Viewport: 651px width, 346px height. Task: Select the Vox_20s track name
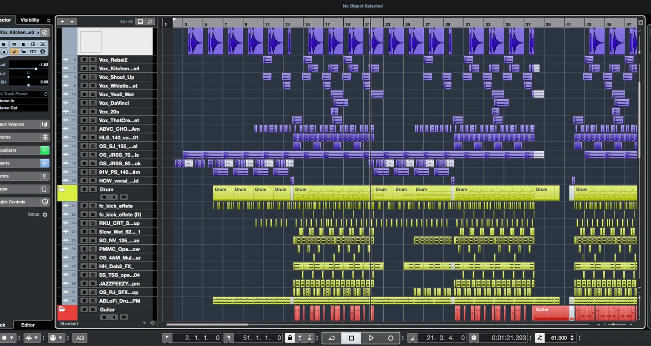[x=107, y=111]
